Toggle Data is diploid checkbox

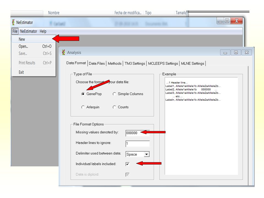point(127,175)
